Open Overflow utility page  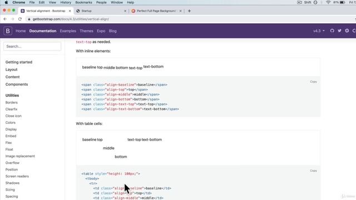[12, 163]
